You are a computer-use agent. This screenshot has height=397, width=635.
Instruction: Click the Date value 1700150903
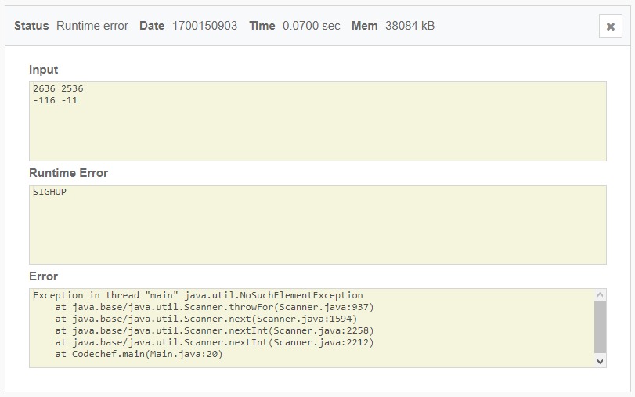204,26
